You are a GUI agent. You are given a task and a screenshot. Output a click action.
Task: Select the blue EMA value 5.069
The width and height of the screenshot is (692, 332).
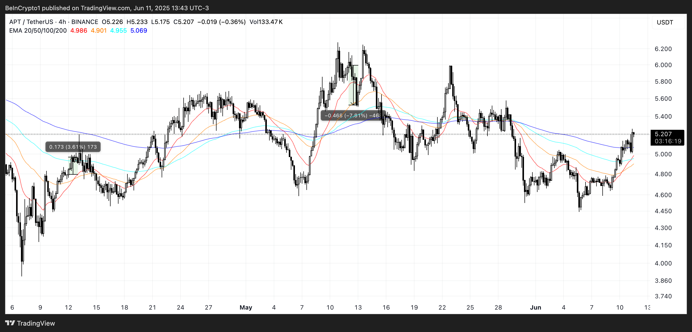[139, 31]
